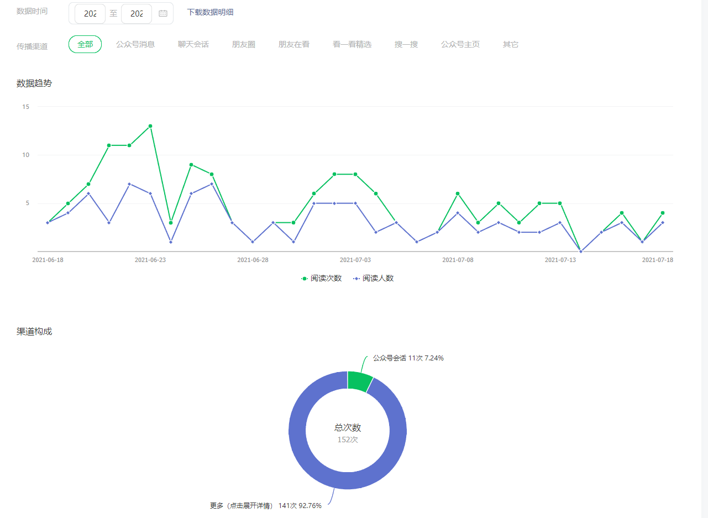708x518 pixels.
Task: Filter by 搜一搜 channel
Action: click(406, 44)
